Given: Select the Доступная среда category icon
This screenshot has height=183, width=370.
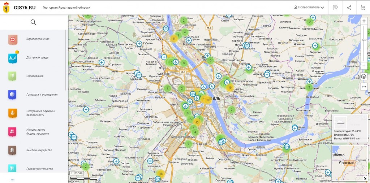Looking at the screenshot, I should [x=13, y=58].
